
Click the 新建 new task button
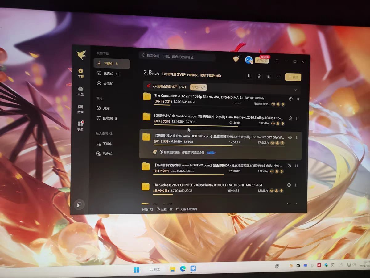293,77
